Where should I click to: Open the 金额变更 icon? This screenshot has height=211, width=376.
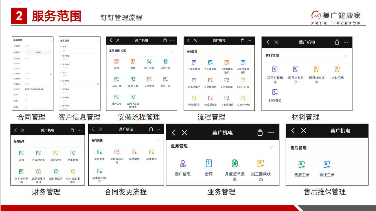(x=100, y=152)
